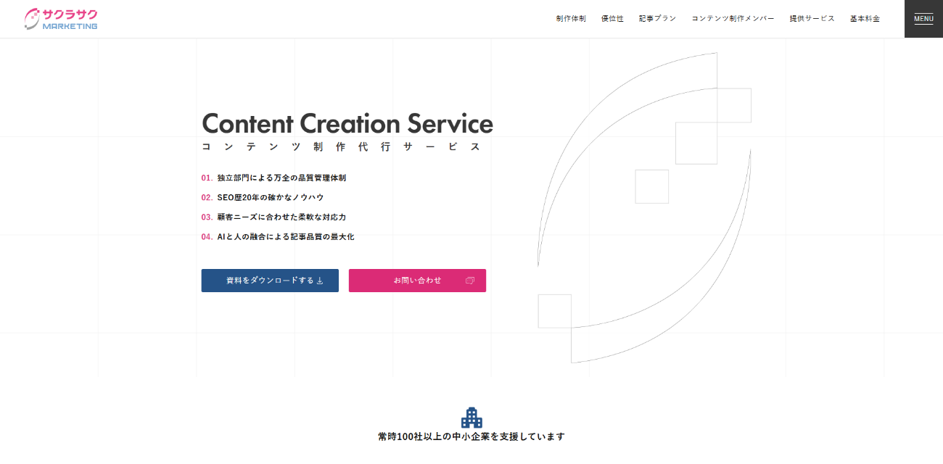The image size is (943, 464).
Task: Click the download arrow icon in the blue button
Action: click(320, 281)
